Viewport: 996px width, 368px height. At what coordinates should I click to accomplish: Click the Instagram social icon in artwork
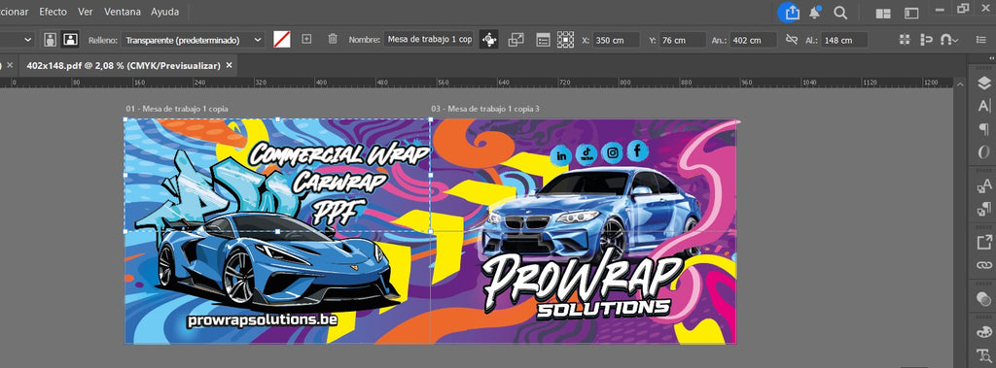[613, 152]
